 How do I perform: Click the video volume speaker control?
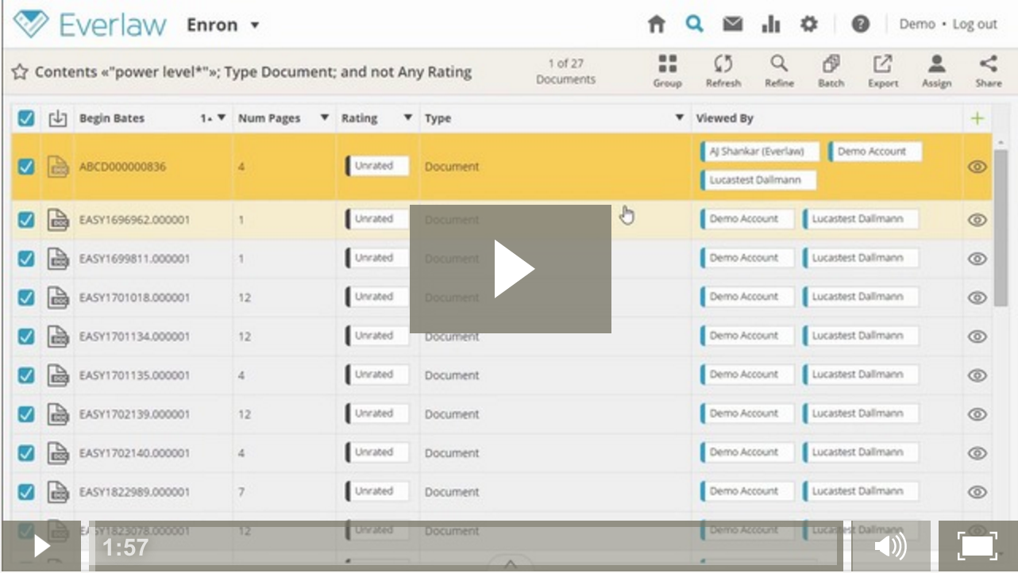click(890, 547)
